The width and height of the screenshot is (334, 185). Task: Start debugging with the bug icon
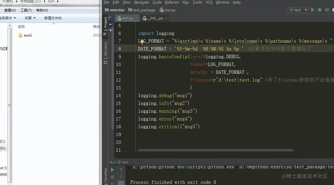coord(320,10)
